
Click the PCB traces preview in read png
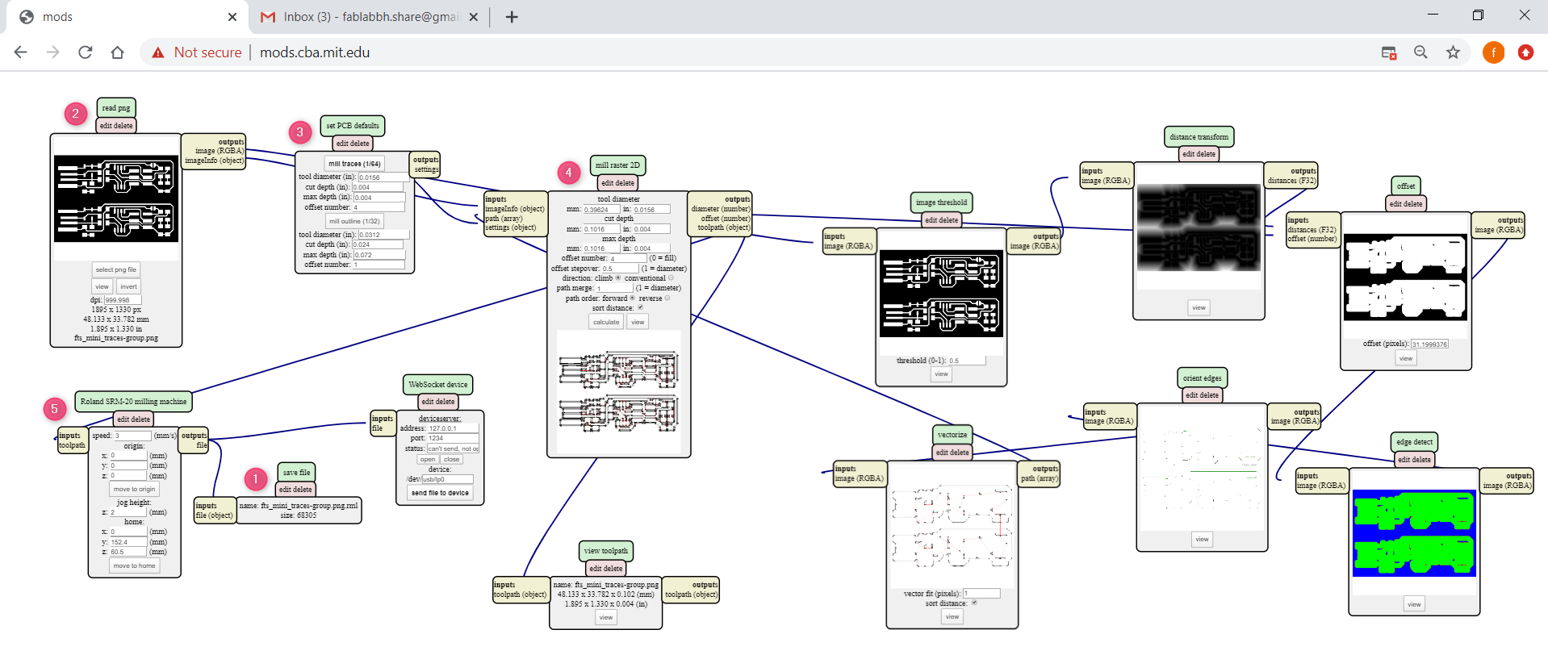click(x=116, y=198)
